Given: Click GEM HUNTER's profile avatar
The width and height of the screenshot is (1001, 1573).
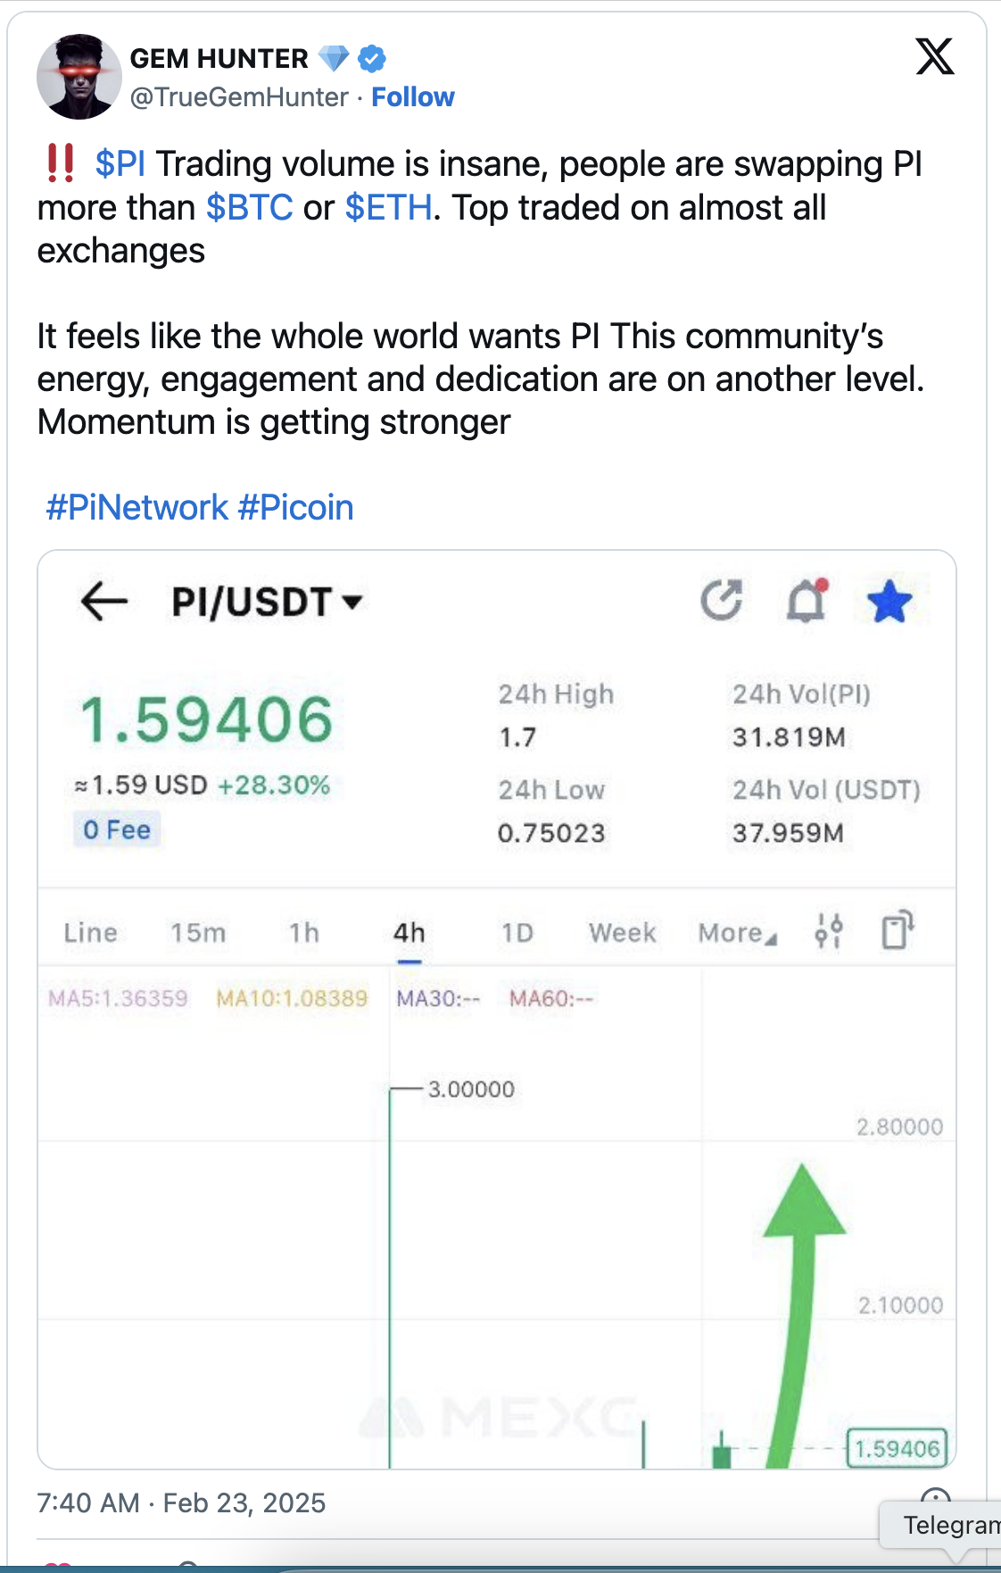Looking at the screenshot, I should [x=79, y=77].
